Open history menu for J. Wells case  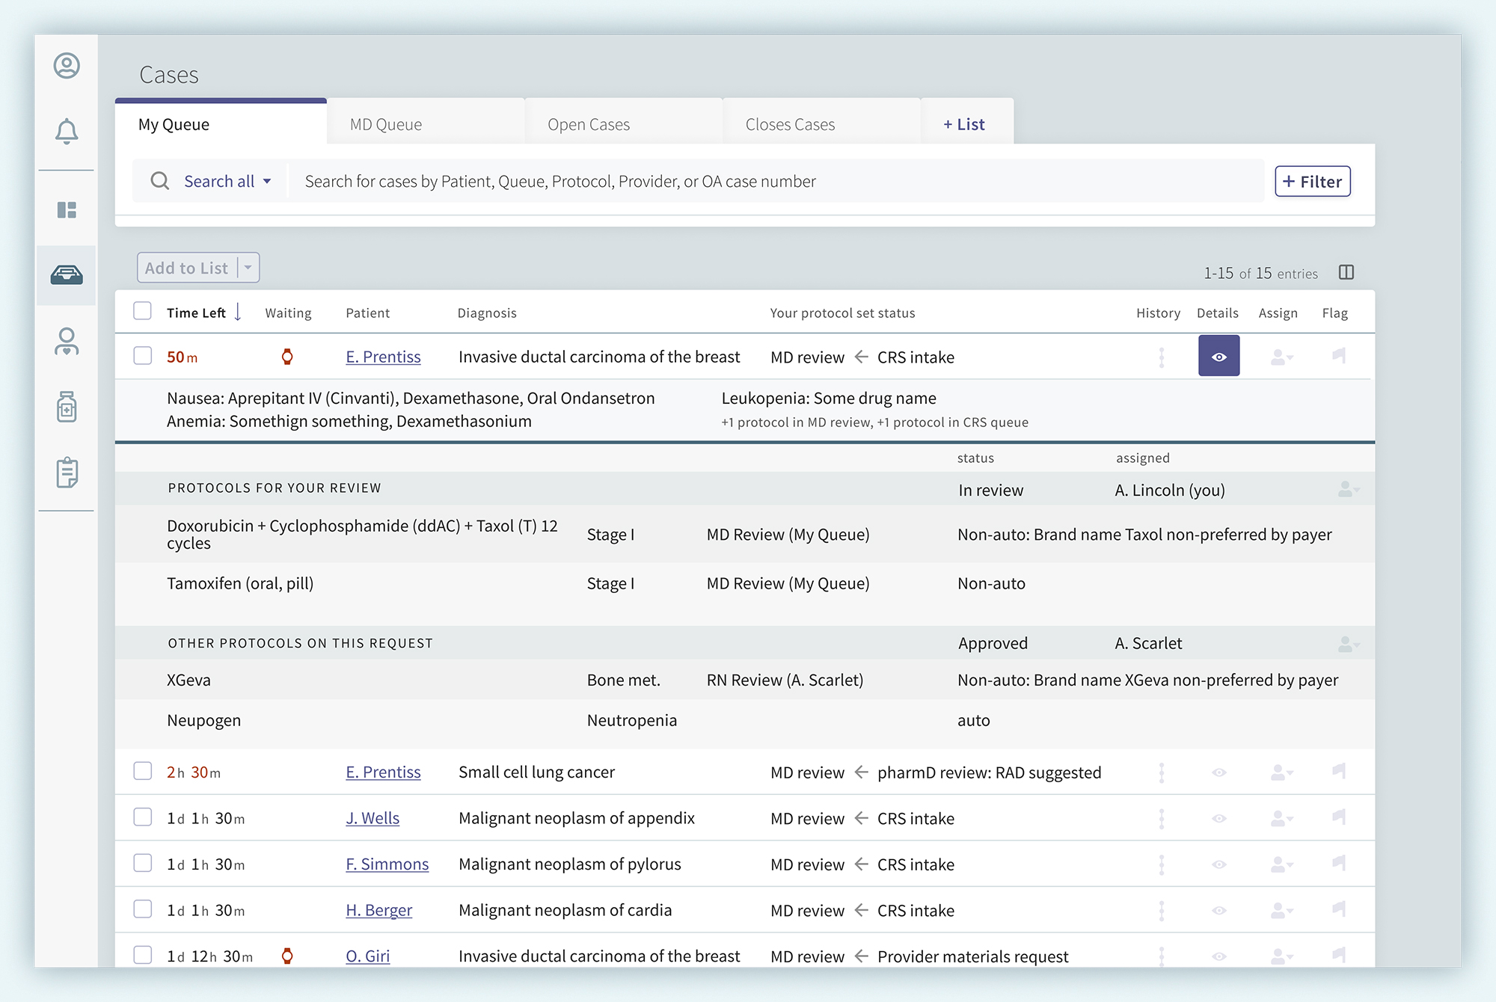pyautogui.click(x=1162, y=819)
